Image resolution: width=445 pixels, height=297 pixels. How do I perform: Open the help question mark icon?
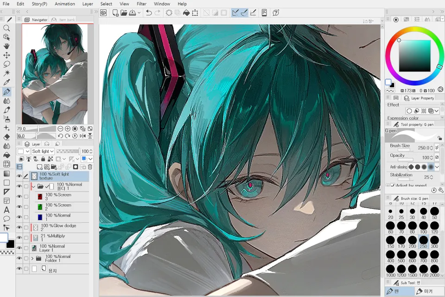276,13
